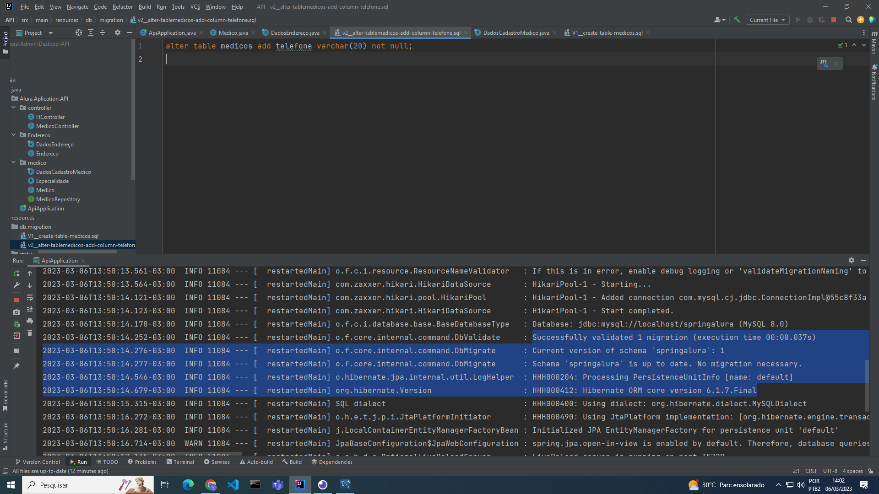Jump to the previous highlighted problem arrow
The width and height of the screenshot is (879, 494).
coord(854,45)
